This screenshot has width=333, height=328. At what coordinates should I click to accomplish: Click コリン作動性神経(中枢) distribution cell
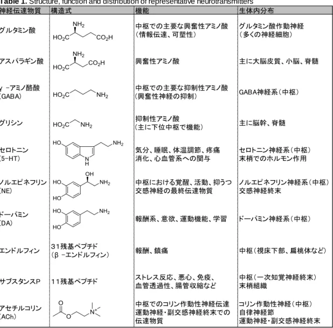(280, 312)
